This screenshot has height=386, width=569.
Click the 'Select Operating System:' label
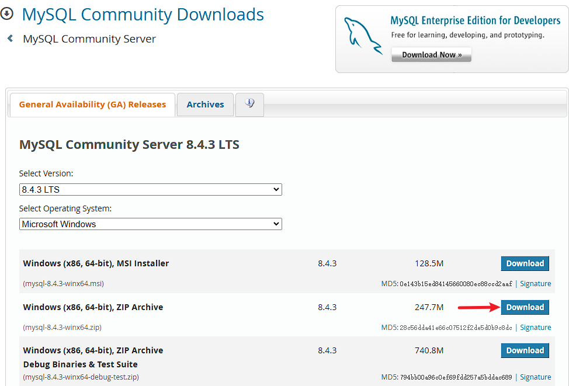[x=65, y=208]
